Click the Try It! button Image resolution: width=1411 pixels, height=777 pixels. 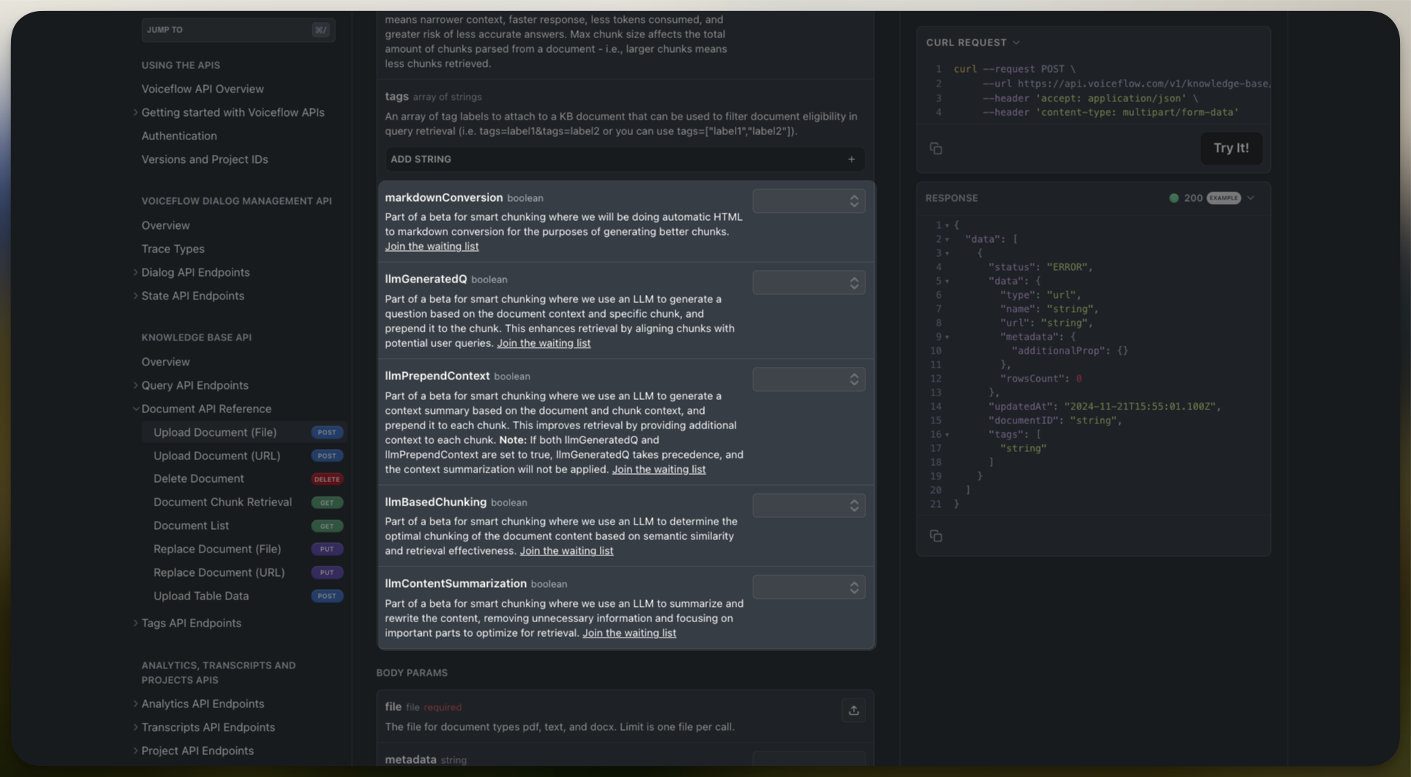click(1231, 148)
